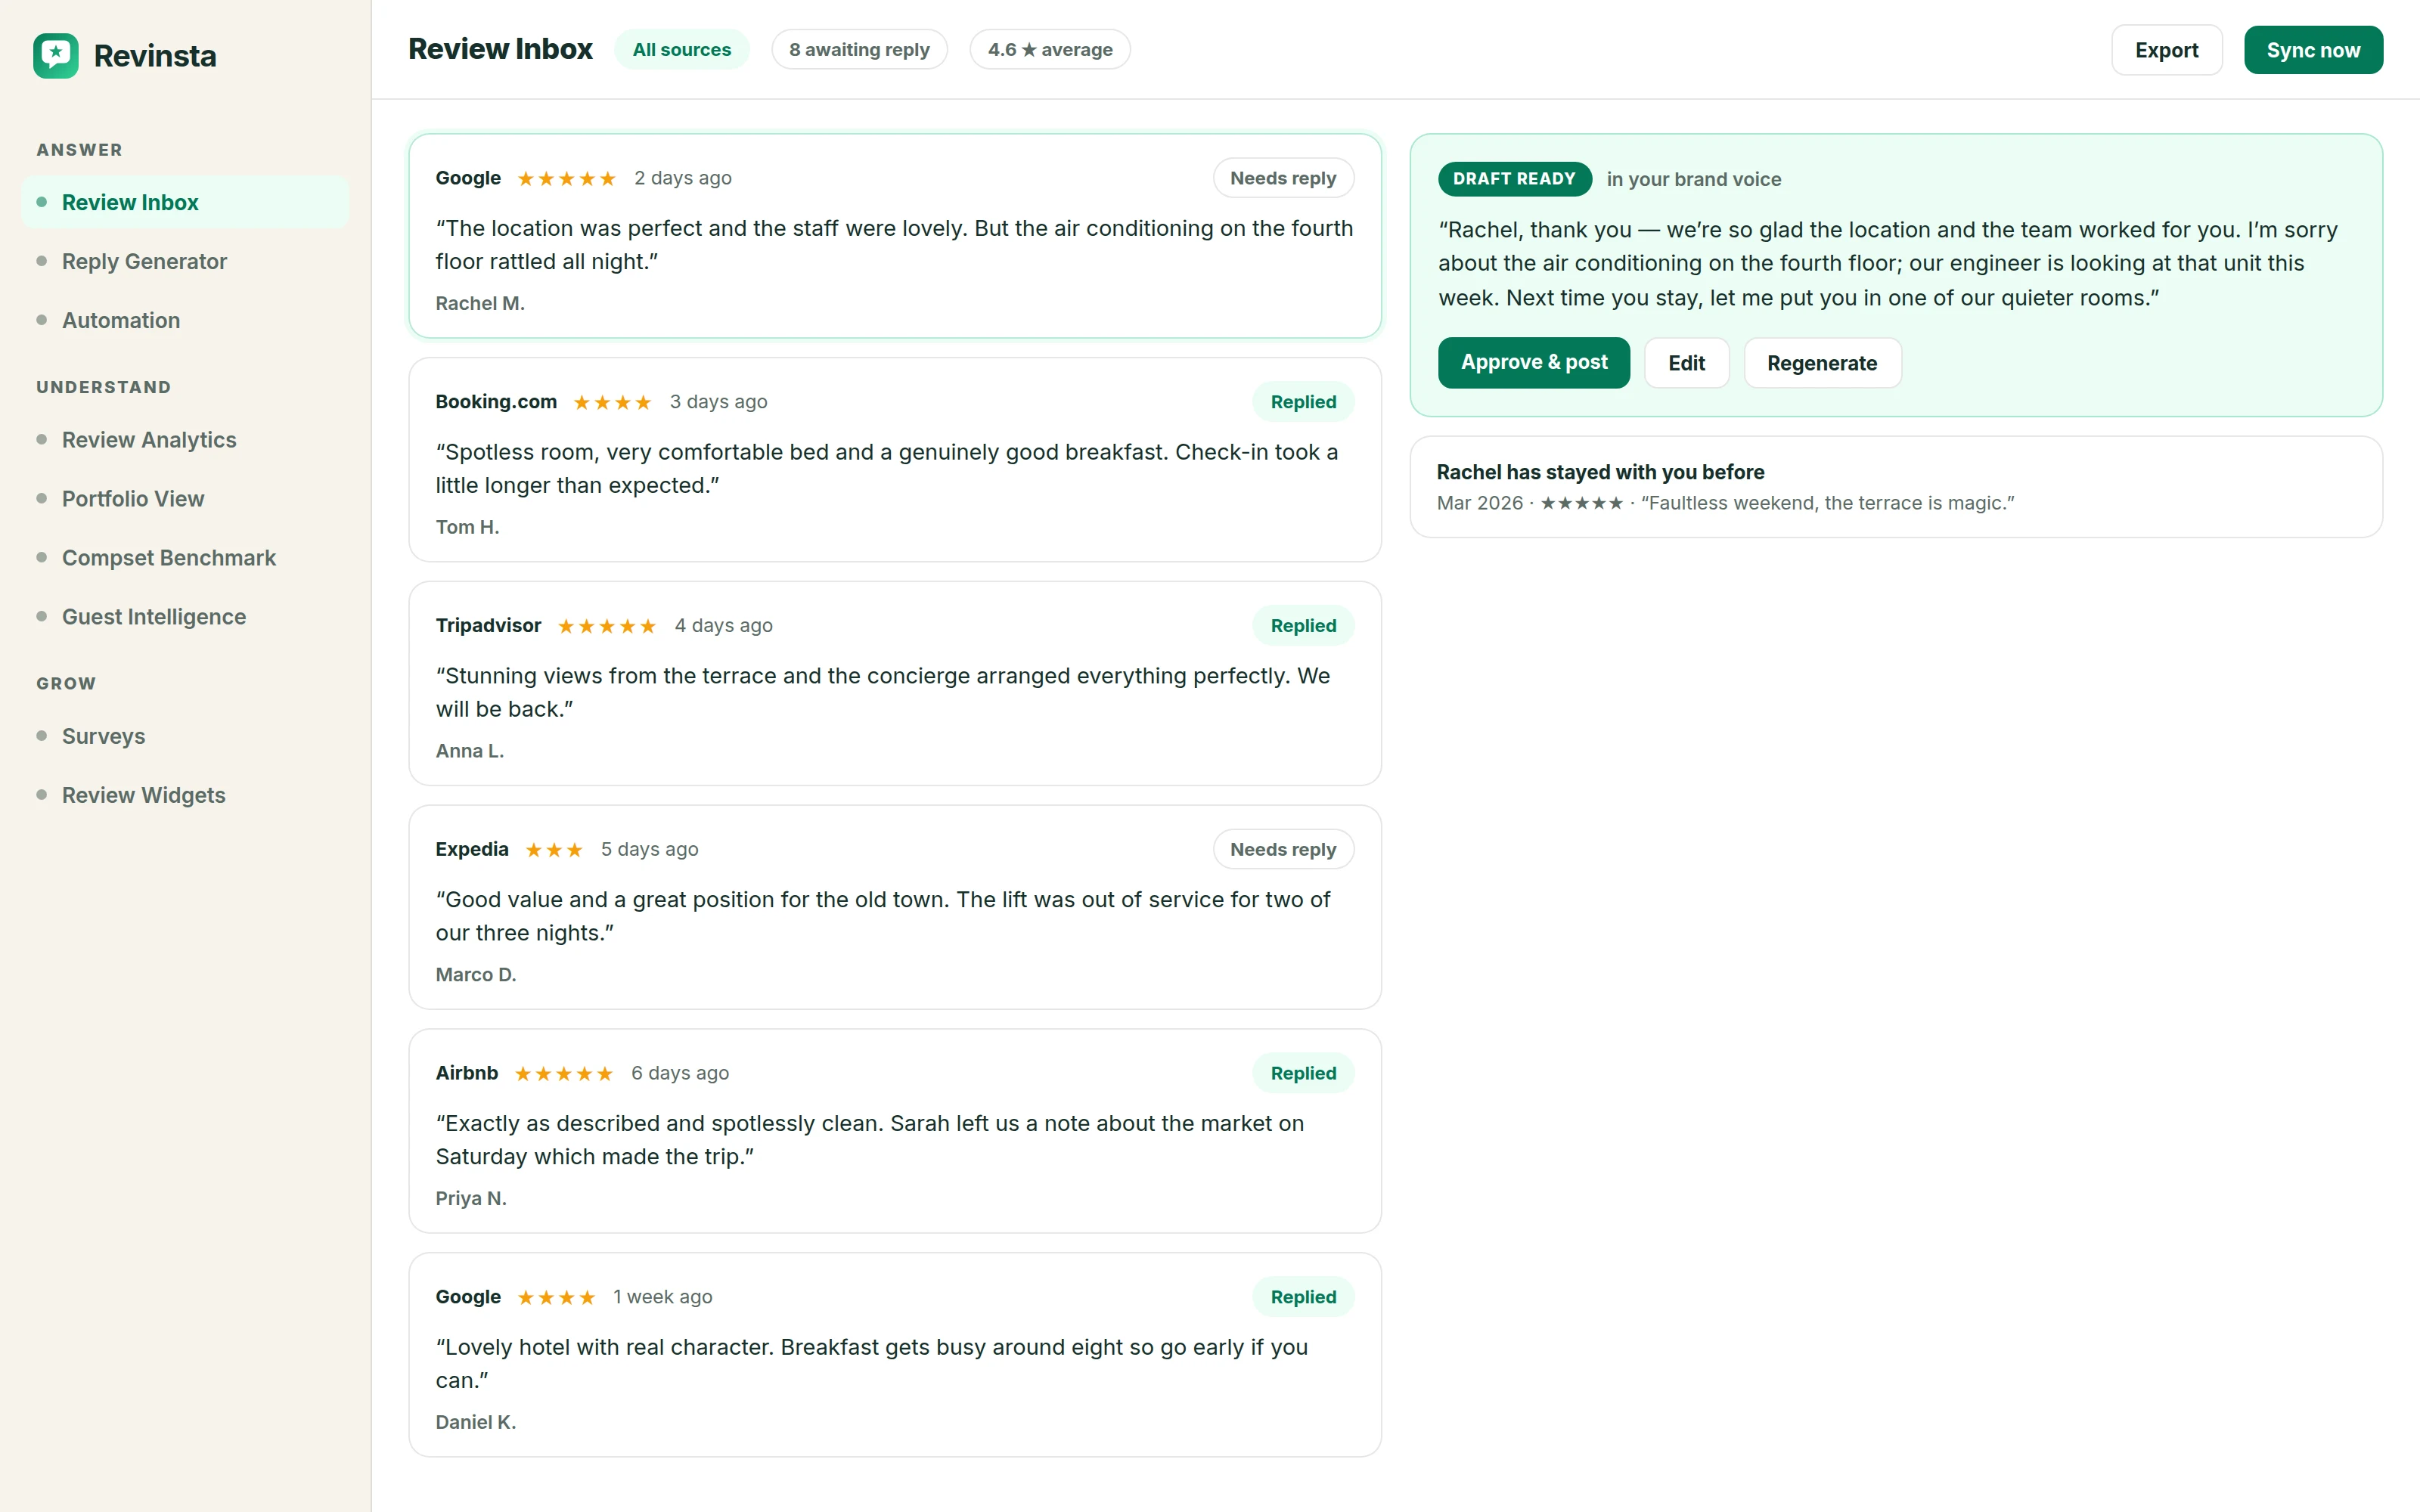
Task: Click the Airbnb five-star rating
Action: 563,1074
